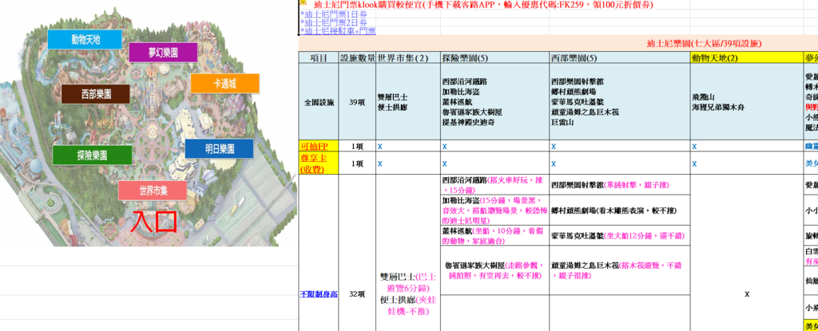
Task: Select the X in 動物天地 不限制身高 cell
Action: pos(747,294)
